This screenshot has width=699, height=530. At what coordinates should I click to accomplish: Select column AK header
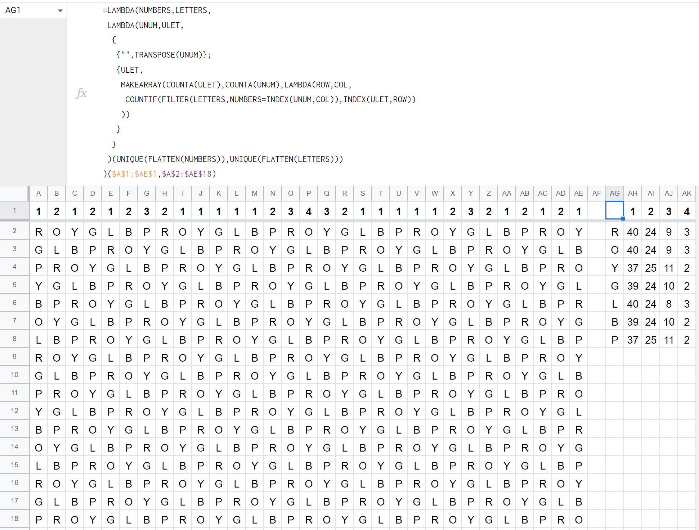click(x=687, y=194)
